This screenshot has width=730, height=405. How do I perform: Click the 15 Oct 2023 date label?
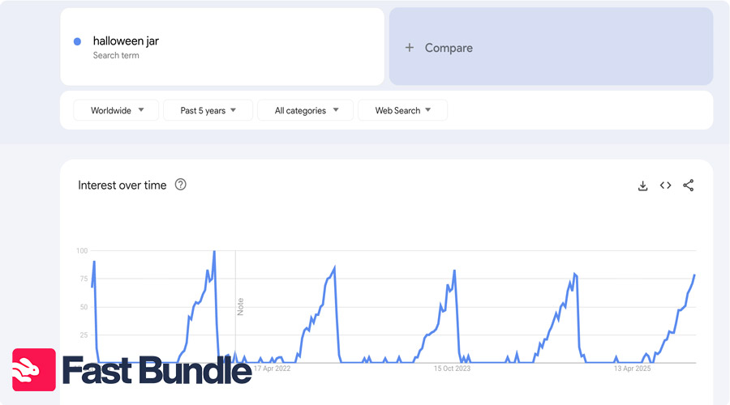coord(452,369)
